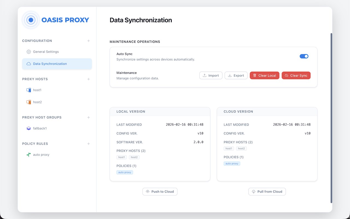Add a proxy host group with plus

click(x=89, y=117)
